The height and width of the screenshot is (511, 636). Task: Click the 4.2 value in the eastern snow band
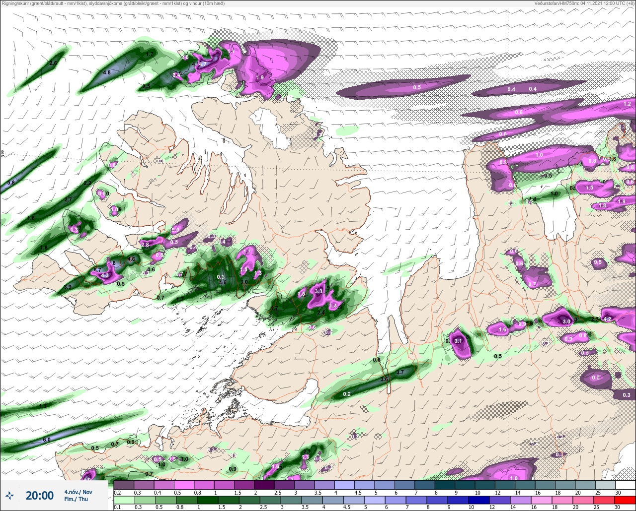[x=607, y=319]
